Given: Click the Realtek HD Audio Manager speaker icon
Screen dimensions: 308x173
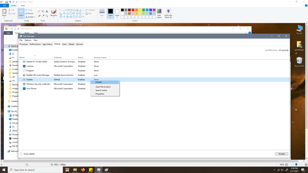Looking at the screenshot, I should (x=24, y=75).
